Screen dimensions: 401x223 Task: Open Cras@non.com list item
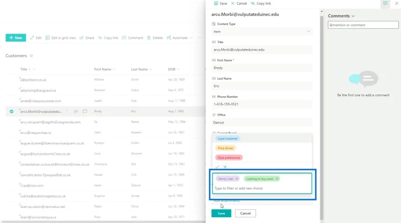(x=32, y=185)
